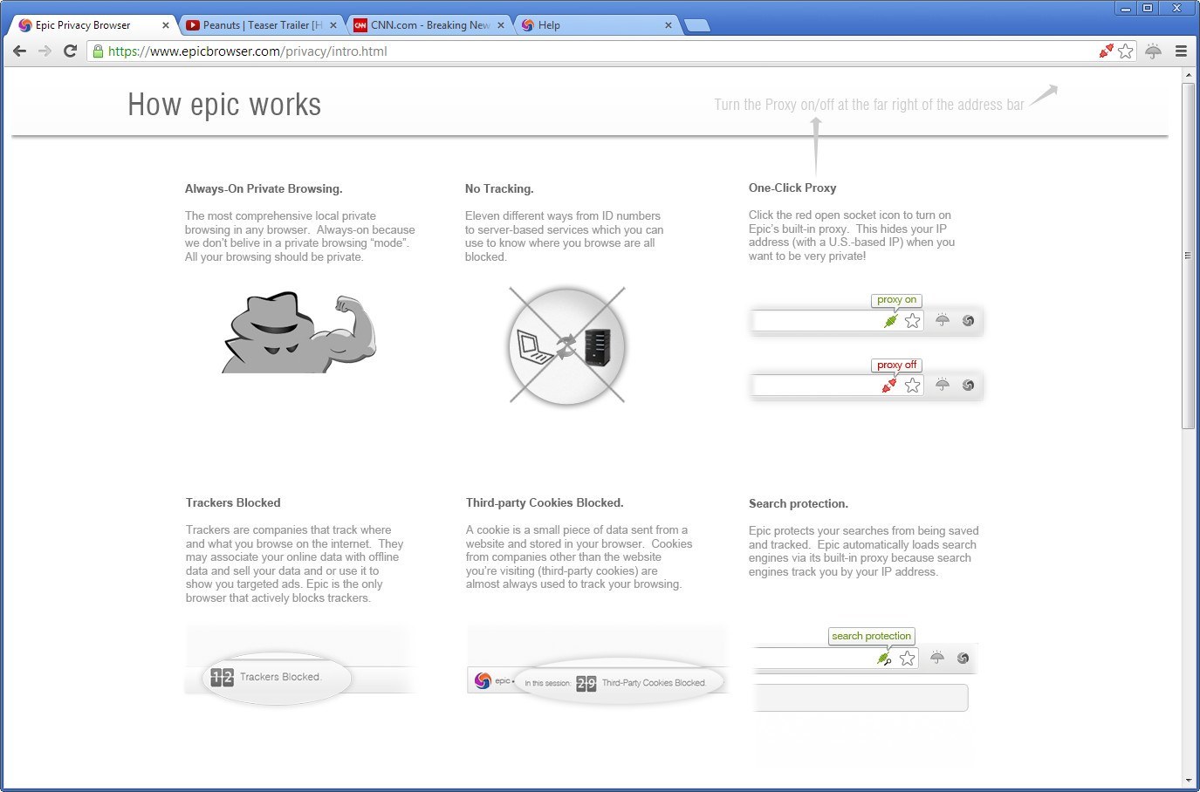Click the green proxy on plug illustration
This screenshot has width=1200, height=792.
pos(890,321)
